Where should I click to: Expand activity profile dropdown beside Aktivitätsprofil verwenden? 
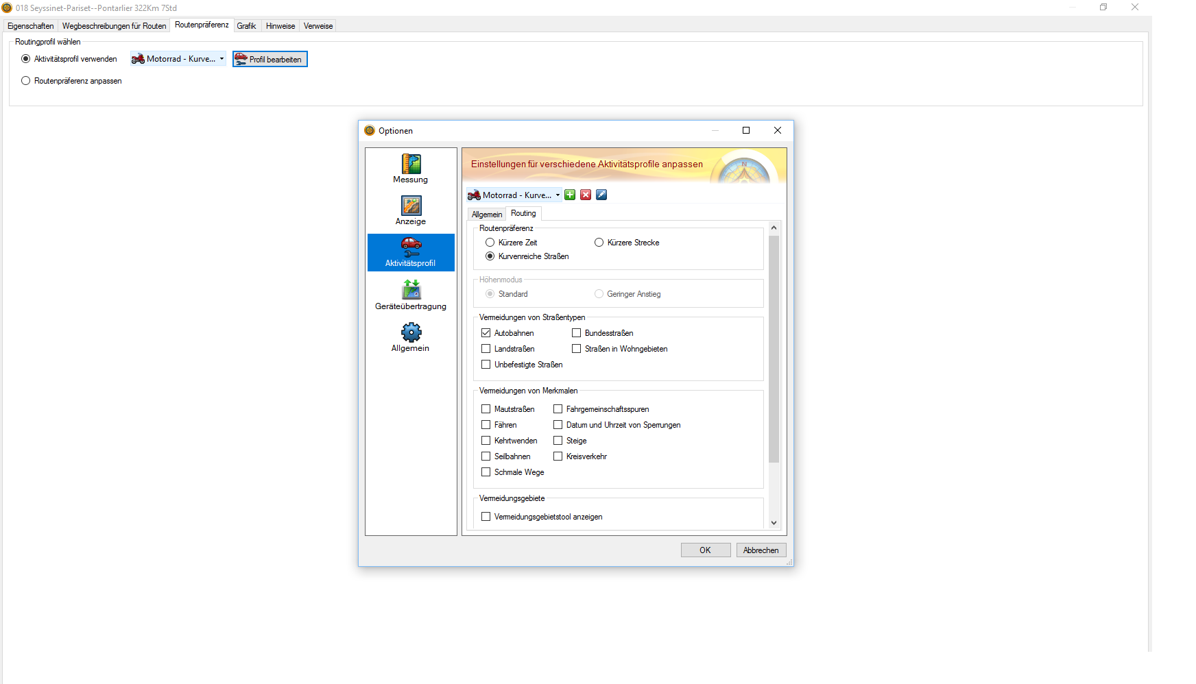178,59
